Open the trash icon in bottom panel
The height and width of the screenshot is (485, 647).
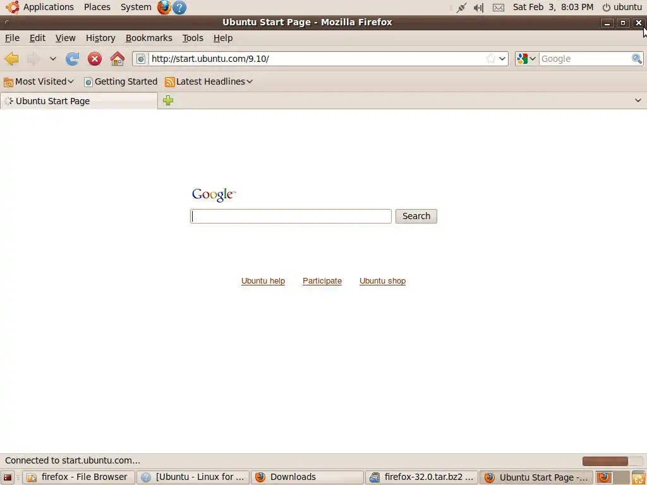pos(638,477)
